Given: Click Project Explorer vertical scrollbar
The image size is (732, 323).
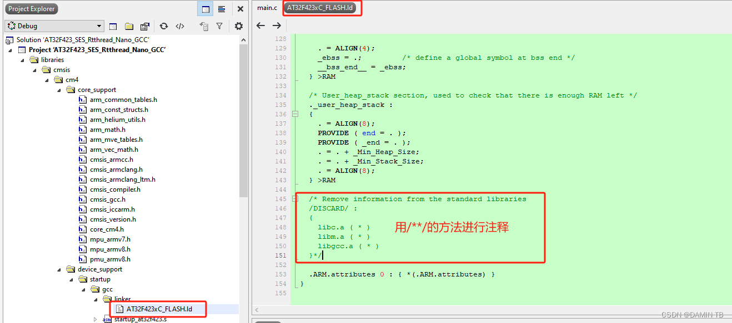Looking at the screenshot, I should (243, 121).
